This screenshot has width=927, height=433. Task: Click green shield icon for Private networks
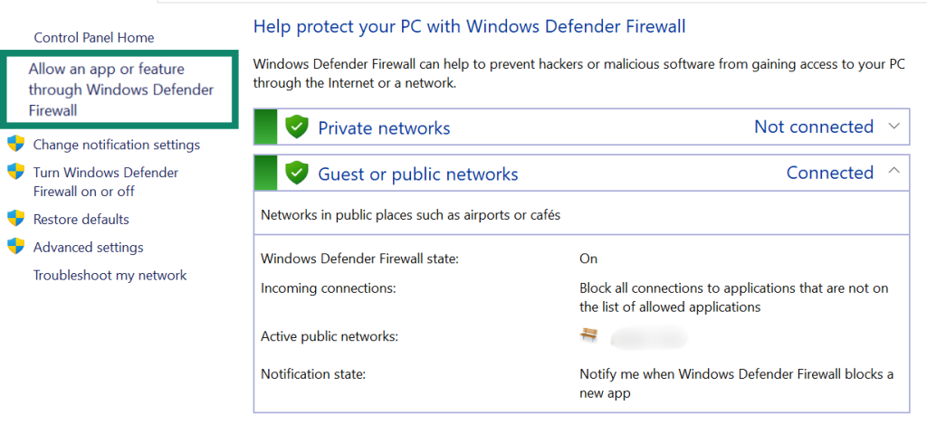[297, 127]
